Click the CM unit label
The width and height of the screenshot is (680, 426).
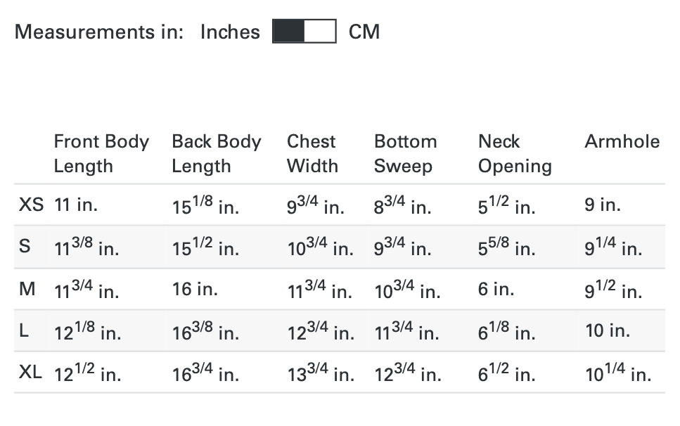364,32
